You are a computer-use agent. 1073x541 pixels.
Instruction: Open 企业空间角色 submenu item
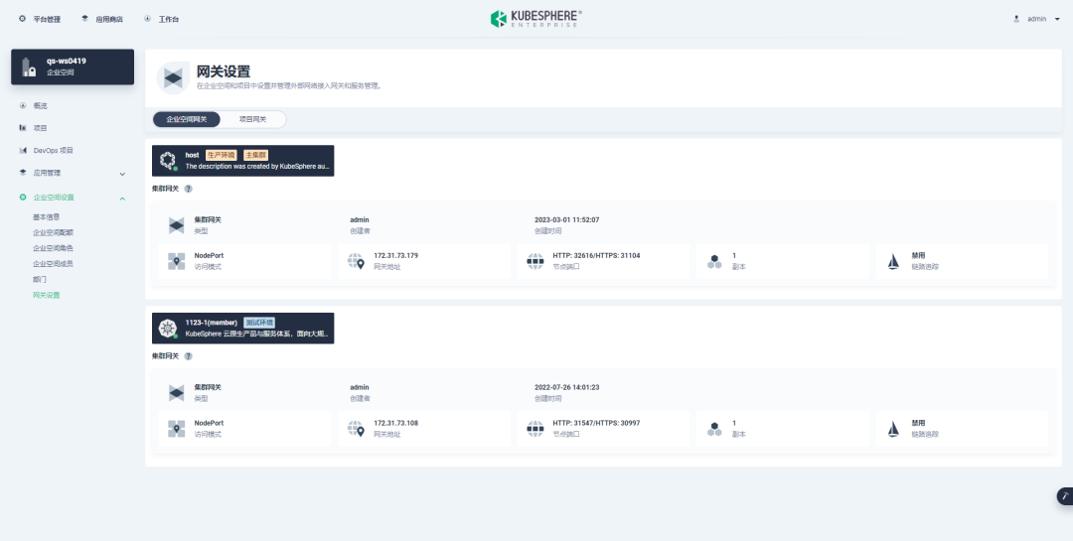[53, 248]
